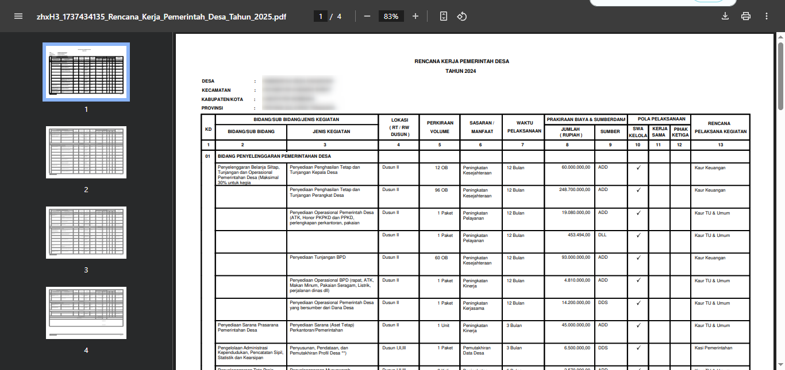Screen dimensions: 785x370
Task: Click the WAKTU PELAKSANAAN column header
Action: tap(523, 127)
